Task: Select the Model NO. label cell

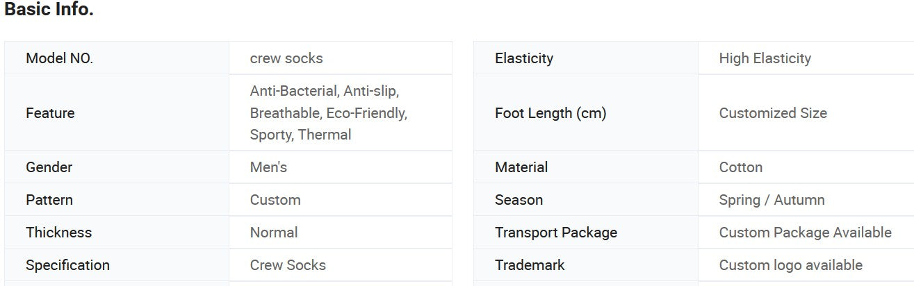Action: click(59, 58)
